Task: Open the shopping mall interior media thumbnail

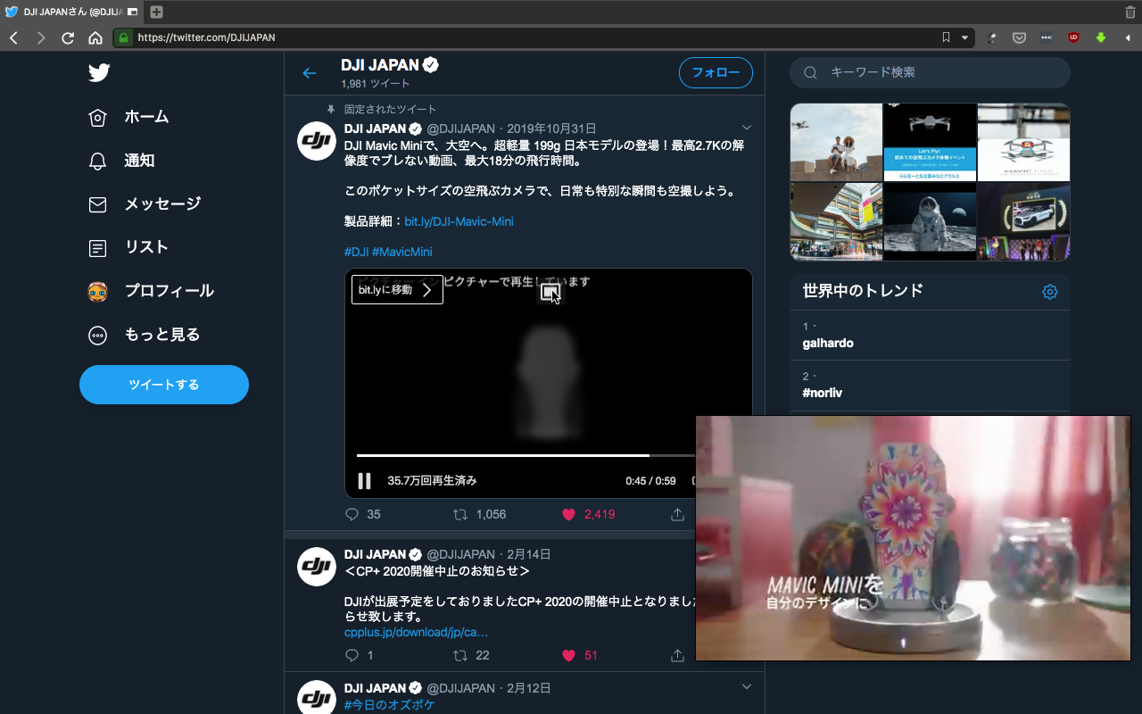Action: coord(836,222)
